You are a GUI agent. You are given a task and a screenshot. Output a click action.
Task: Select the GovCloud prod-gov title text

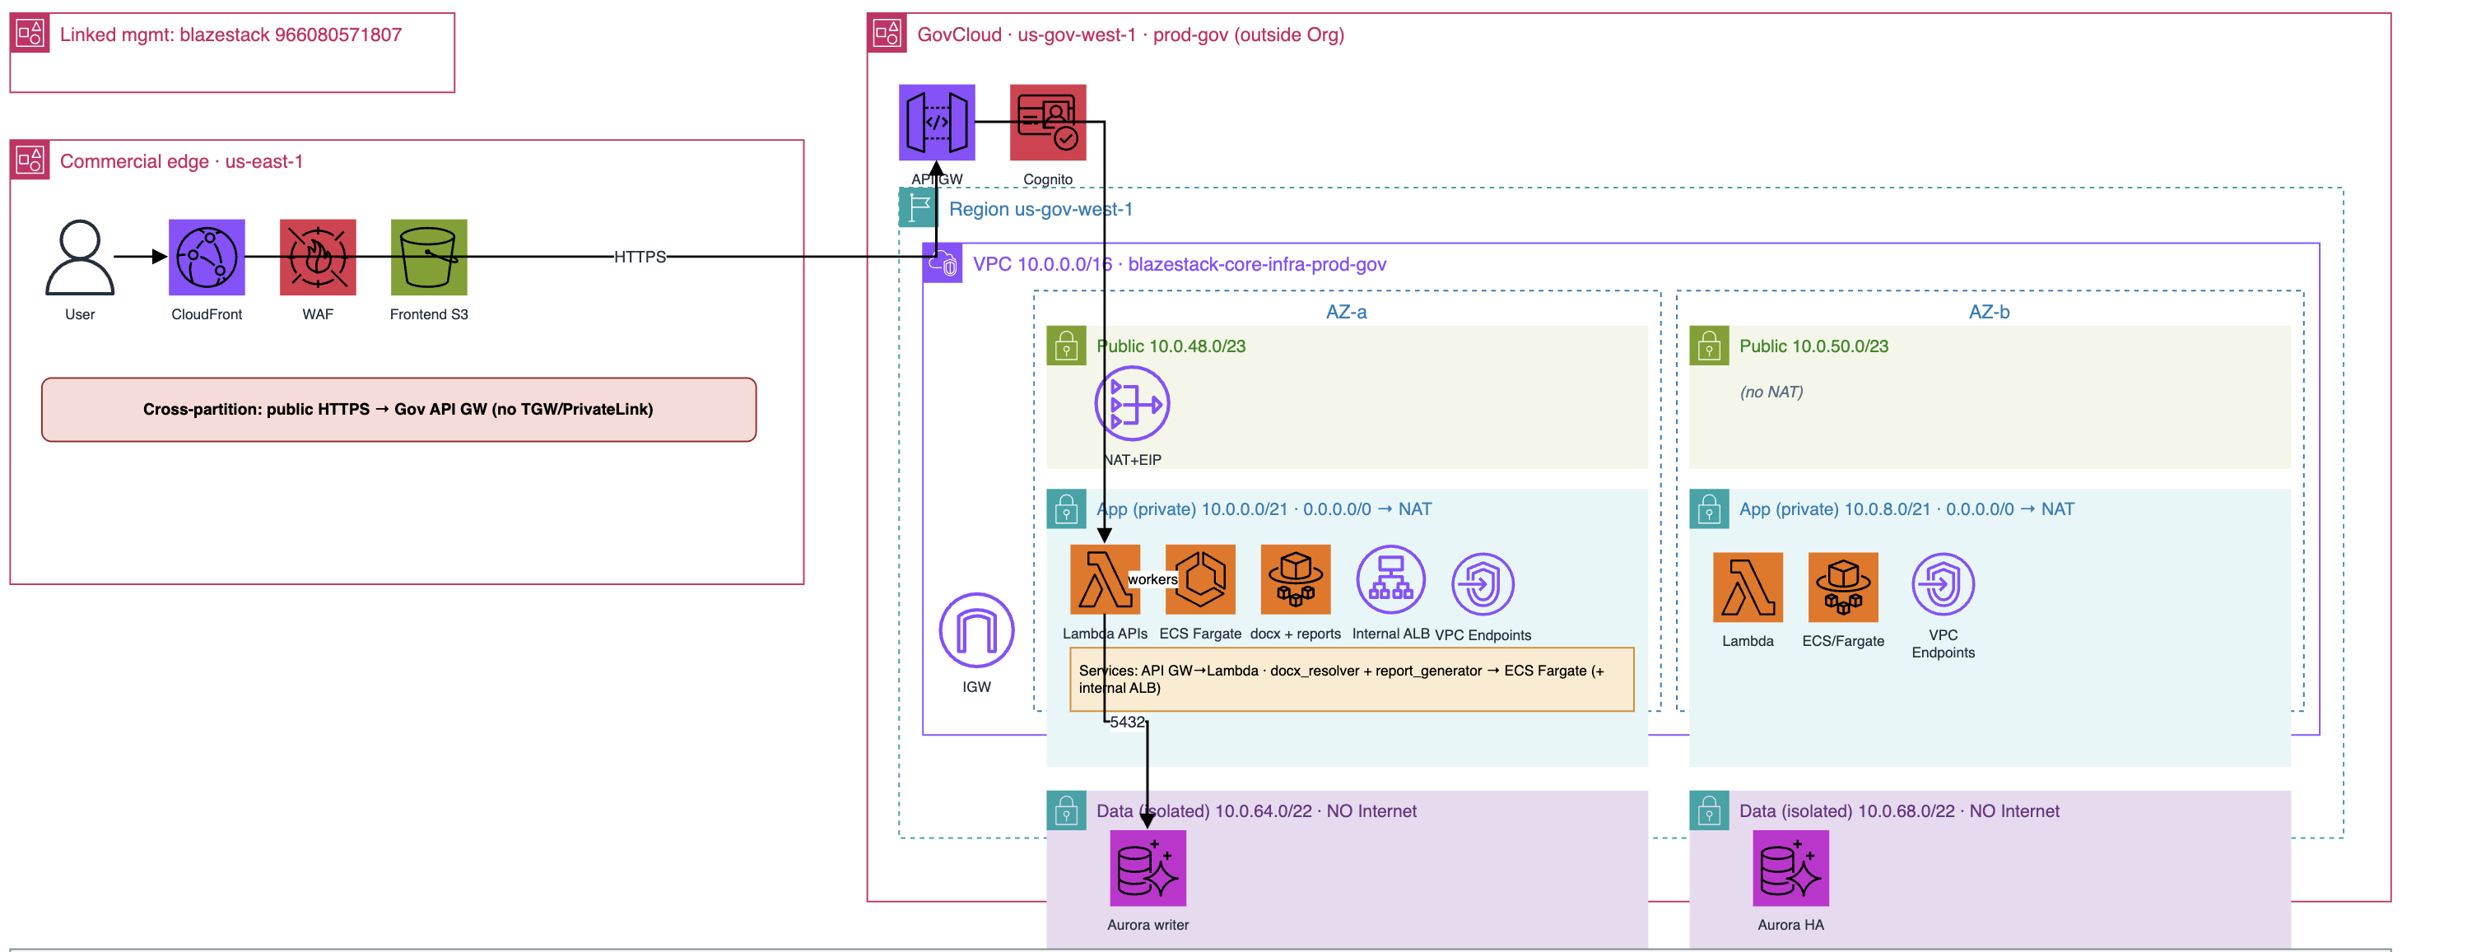[1130, 35]
